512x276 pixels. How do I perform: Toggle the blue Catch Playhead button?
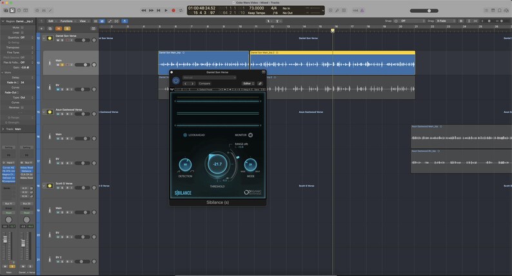tap(124, 21)
